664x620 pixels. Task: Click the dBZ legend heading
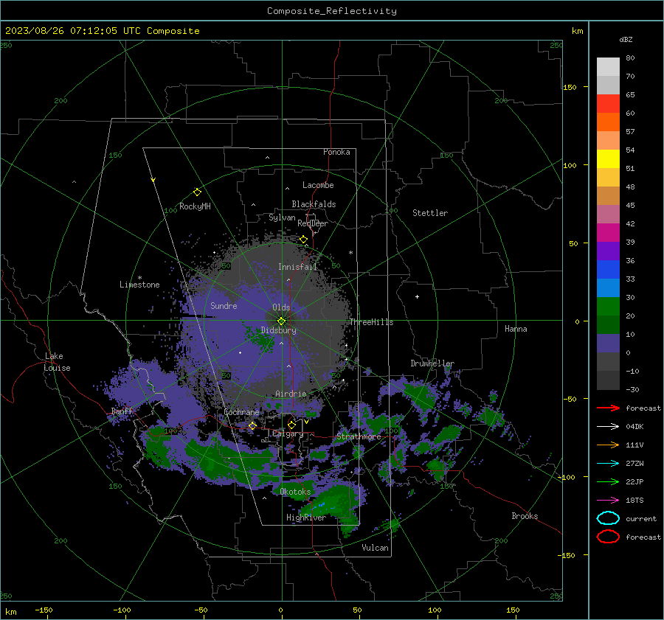[x=626, y=40]
